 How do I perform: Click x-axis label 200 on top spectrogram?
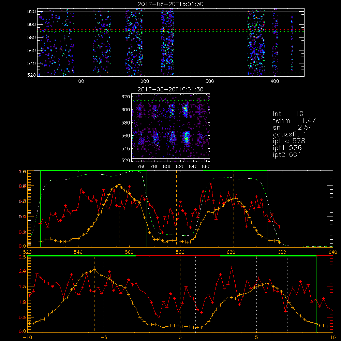[x=145, y=81]
